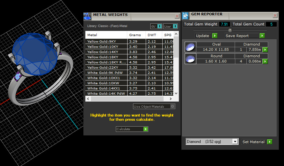The image size is (284, 166).
Task: Click the horizontal scrollbar thumb in metal table
Action: point(127,99)
